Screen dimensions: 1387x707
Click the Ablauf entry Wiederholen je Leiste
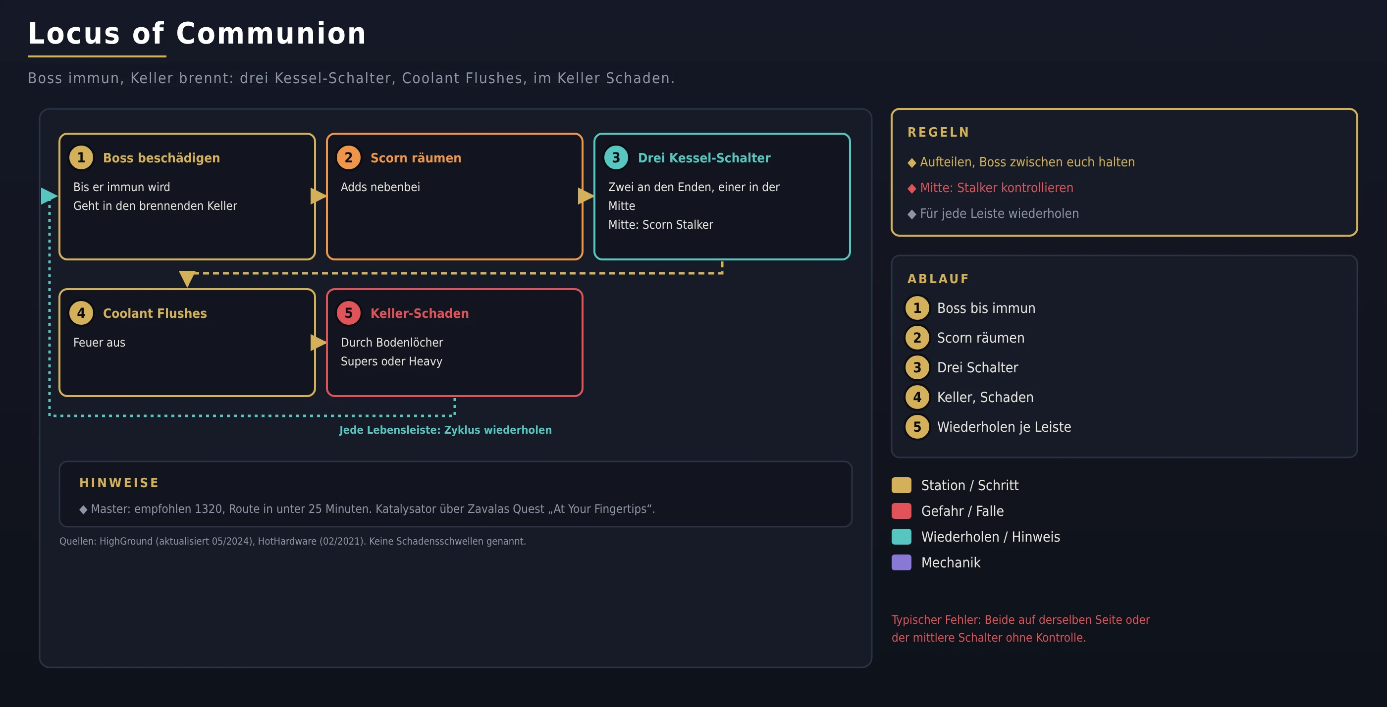[1004, 427]
